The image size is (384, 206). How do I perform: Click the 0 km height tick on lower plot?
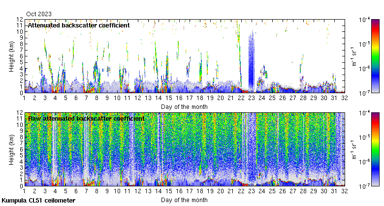(x=21, y=186)
